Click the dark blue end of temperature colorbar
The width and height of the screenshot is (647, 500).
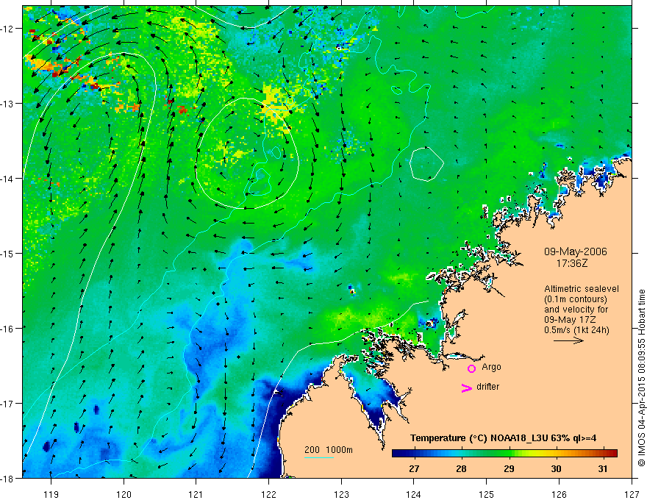(x=400, y=454)
